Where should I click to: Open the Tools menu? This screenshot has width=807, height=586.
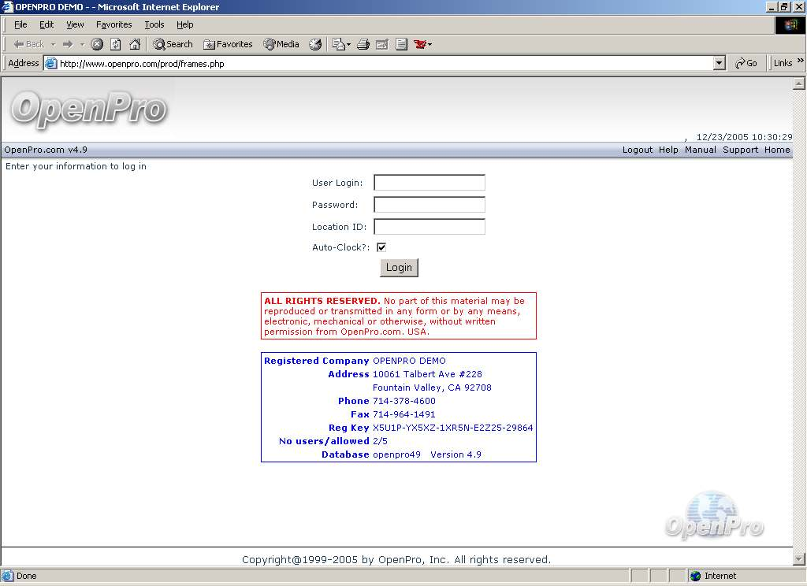pos(154,24)
